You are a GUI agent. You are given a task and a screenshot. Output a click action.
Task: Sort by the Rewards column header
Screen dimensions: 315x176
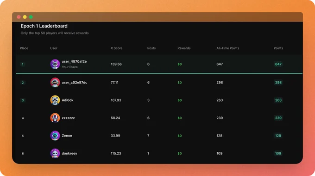[x=184, y=48]
